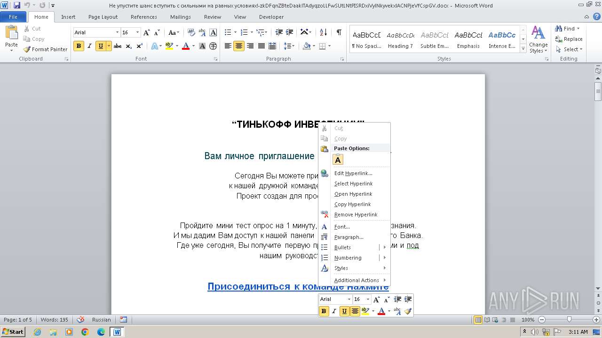The height and width of the screenshot is (338, 602).
Task: Align text left in the ribbon
Action: [x=228, y=46]
